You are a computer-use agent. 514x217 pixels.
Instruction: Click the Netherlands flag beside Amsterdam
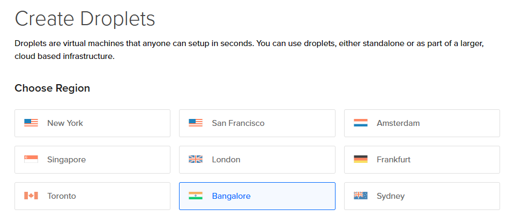[x=361, y=123]
